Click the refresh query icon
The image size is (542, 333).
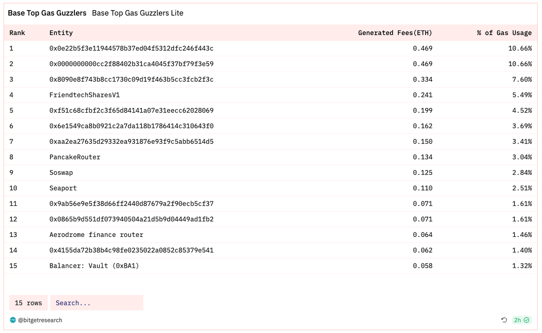coord(504,320)
